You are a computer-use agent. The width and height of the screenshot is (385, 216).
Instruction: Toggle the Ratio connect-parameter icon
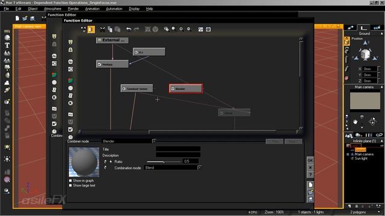pos(105,161)
